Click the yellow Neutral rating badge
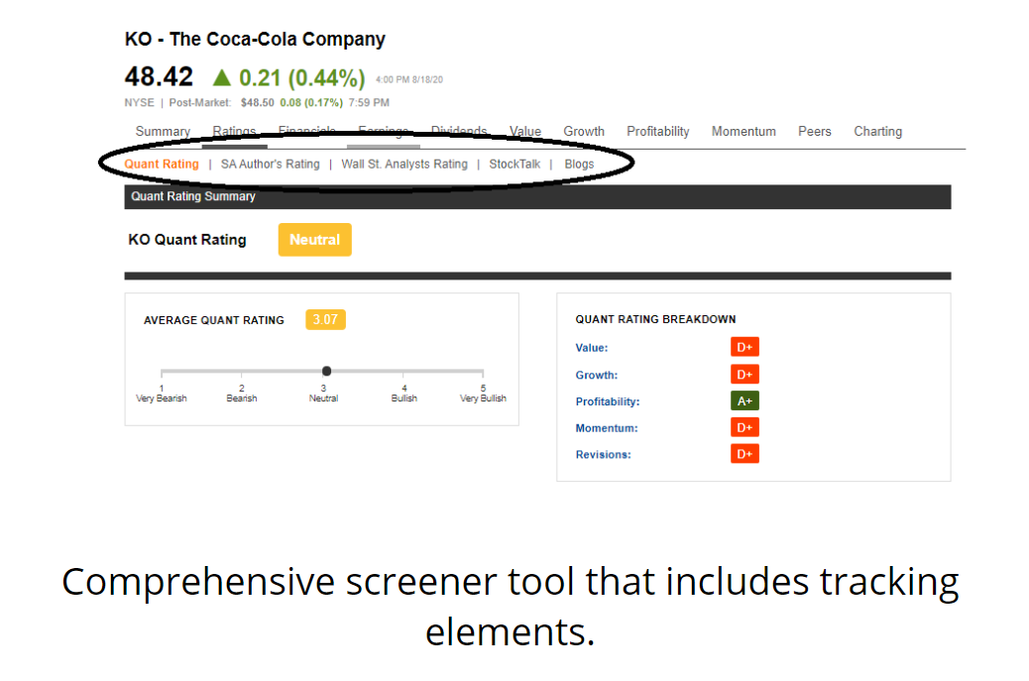 pyautogui.click(x=315, y=240)
